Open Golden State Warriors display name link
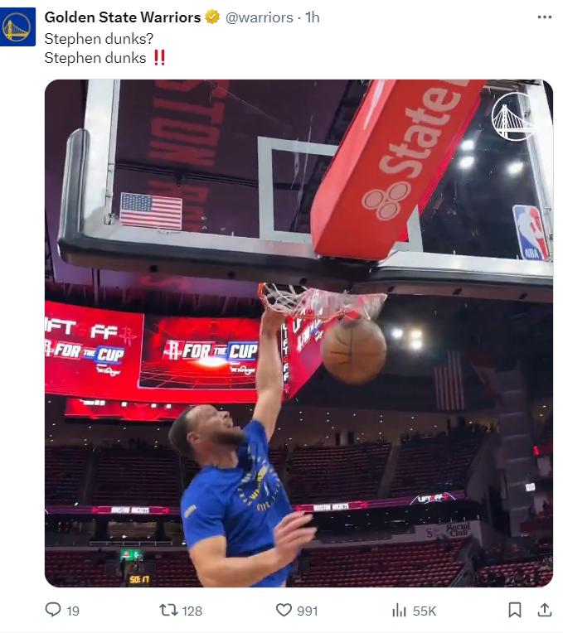This screenshot has width=563, height=633. (x=123, y=17)
